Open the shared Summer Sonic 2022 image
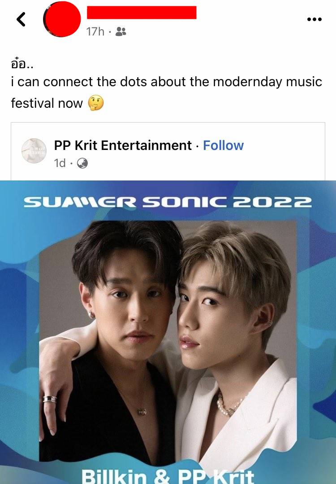This screenshot has width=336, height=484. pyautogui.click(x=168, y=332)
